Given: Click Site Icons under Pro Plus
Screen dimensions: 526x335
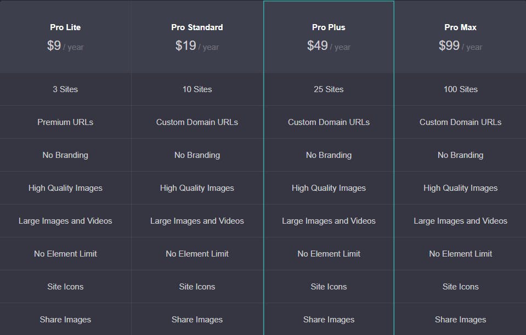Looking at the screenshot, I should point(329,286).
